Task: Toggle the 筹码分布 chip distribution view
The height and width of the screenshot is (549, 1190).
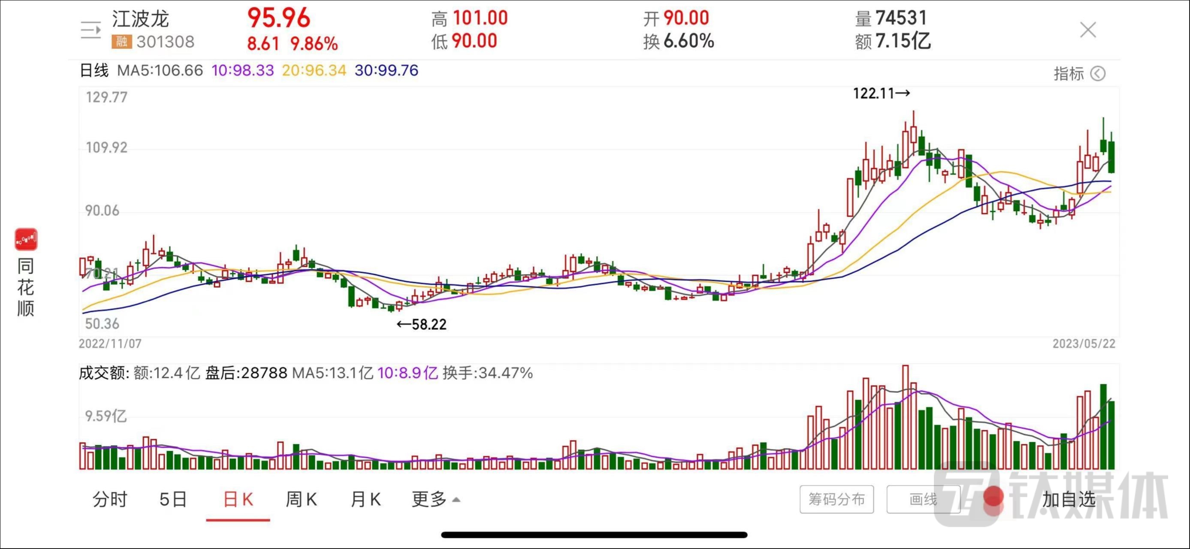Action: click(x=836, y=499)
